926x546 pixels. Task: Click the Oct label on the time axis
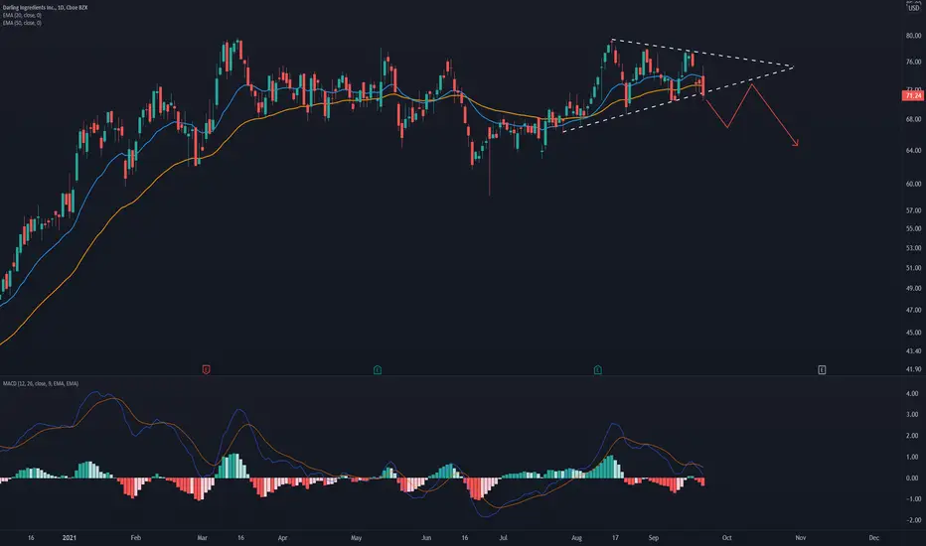(x=727, y=538)
